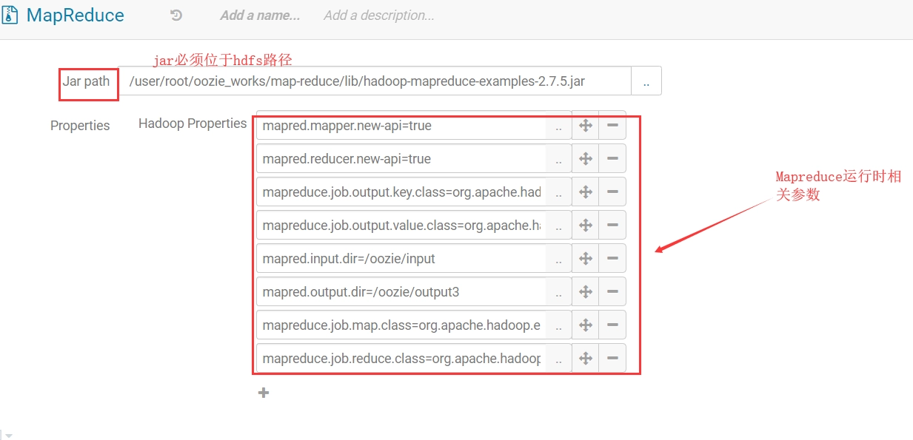
Task: Click move handle of job.map.class row
Action: coord(585,325)
